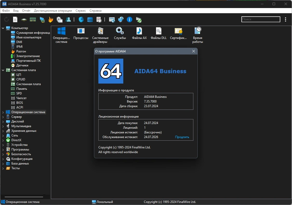Click the Поиск search field

(261, 19)
